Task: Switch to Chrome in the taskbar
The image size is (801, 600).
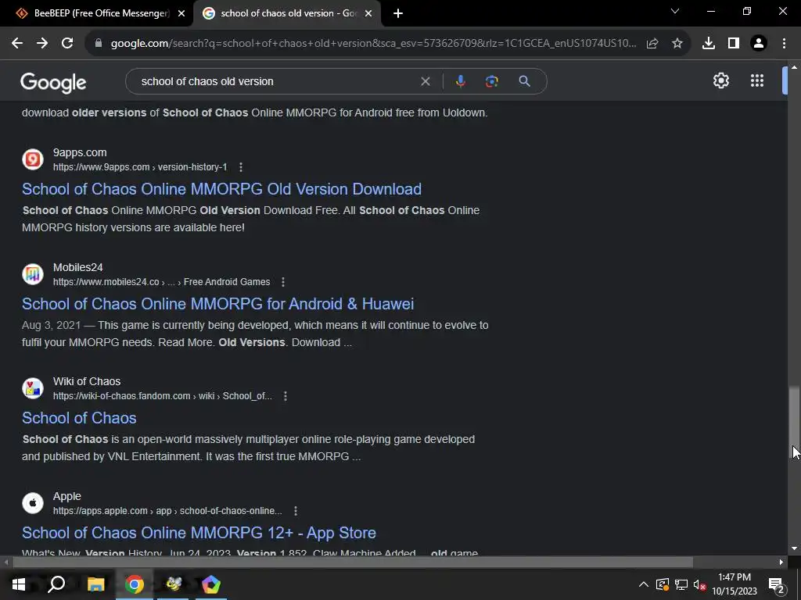Action: (135, 584)
